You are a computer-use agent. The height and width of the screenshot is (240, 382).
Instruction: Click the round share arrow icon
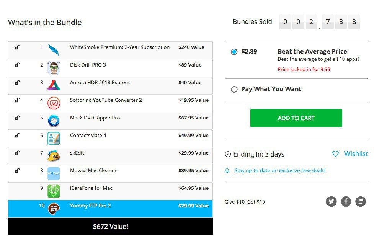[x=361, y=201]
